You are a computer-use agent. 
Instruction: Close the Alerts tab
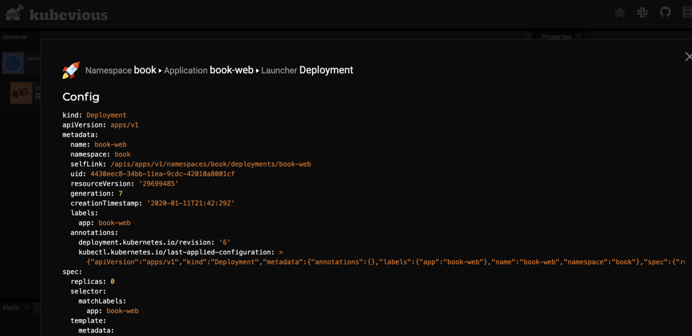pyautogui.click(x=27, y=307)
